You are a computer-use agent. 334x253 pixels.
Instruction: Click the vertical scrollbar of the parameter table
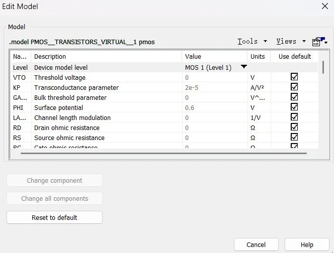point(323,67)
